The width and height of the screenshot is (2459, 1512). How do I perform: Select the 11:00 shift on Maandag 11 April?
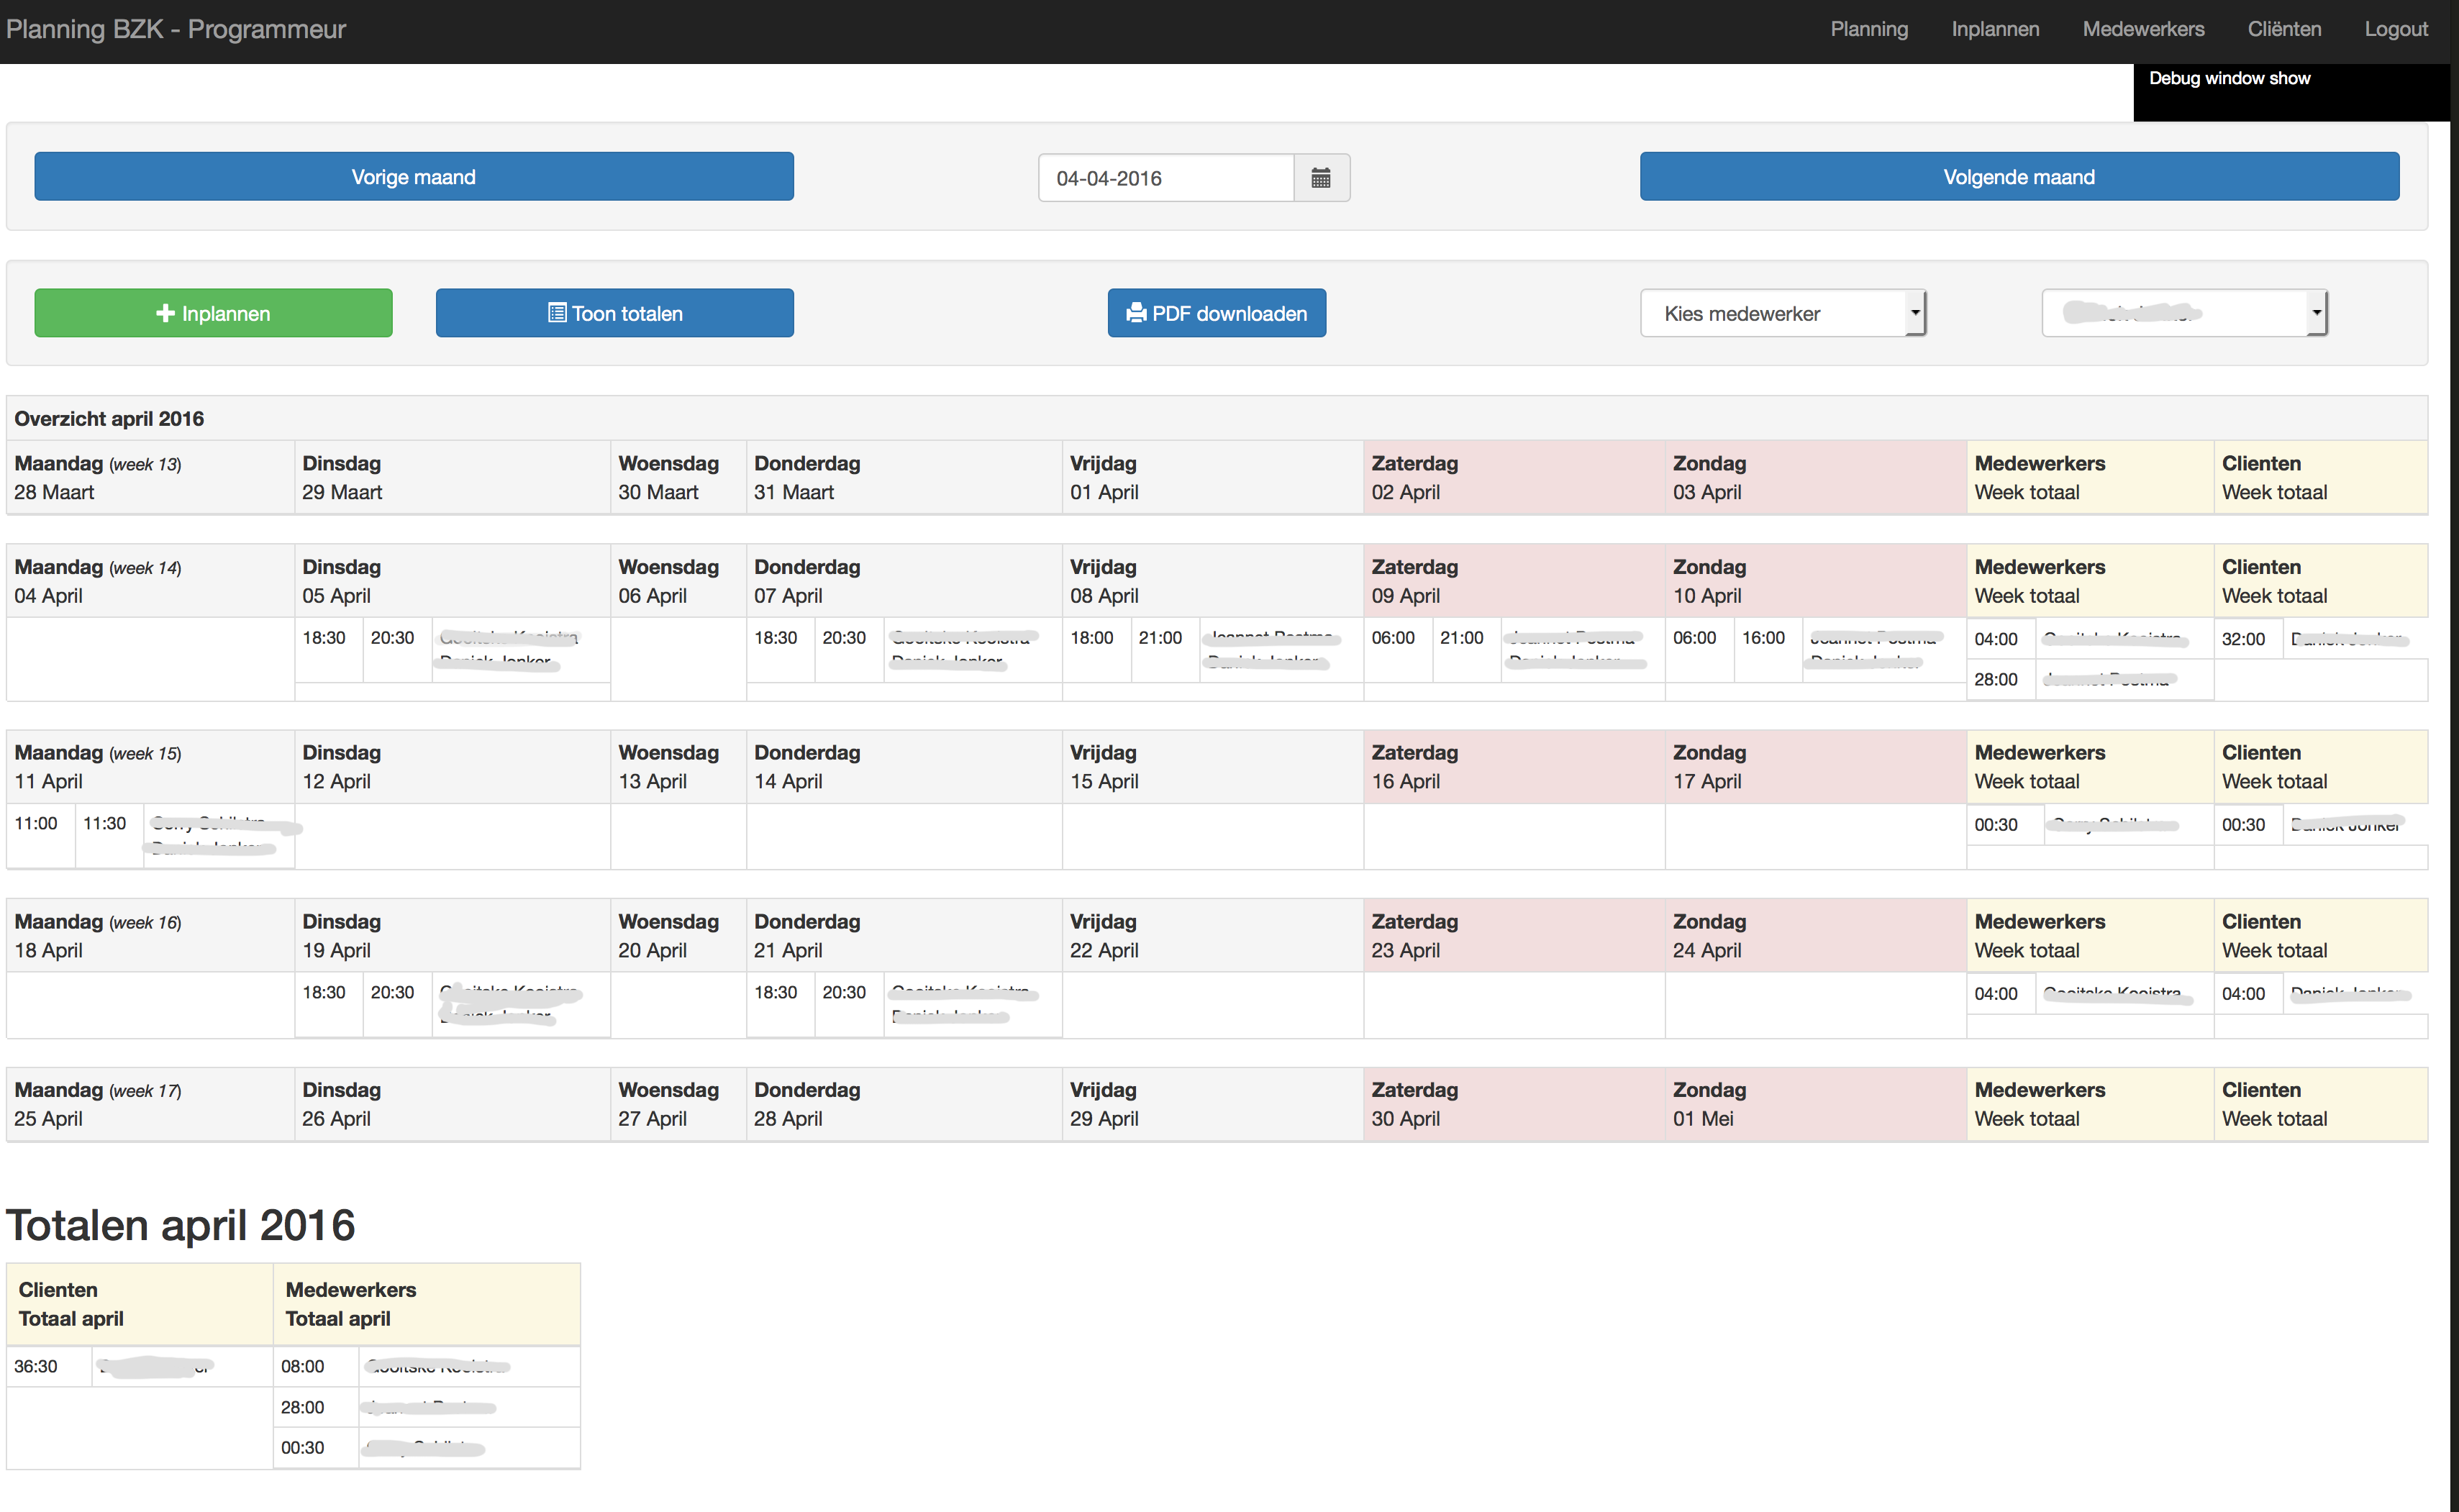(x=36, y=823)
